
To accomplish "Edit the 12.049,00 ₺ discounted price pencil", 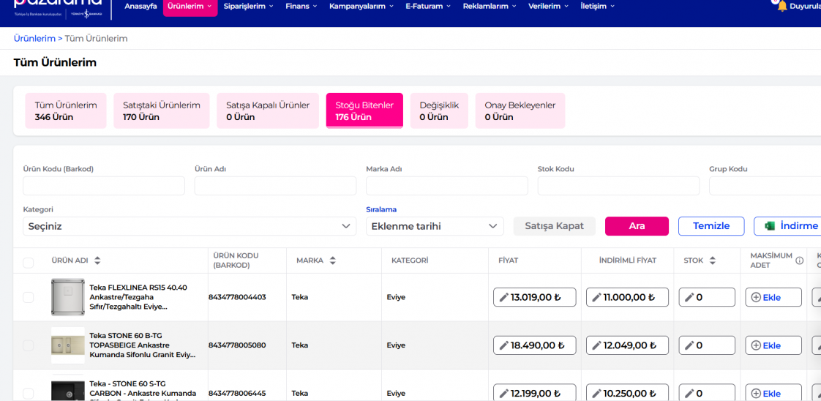I will tap(596, 345).
